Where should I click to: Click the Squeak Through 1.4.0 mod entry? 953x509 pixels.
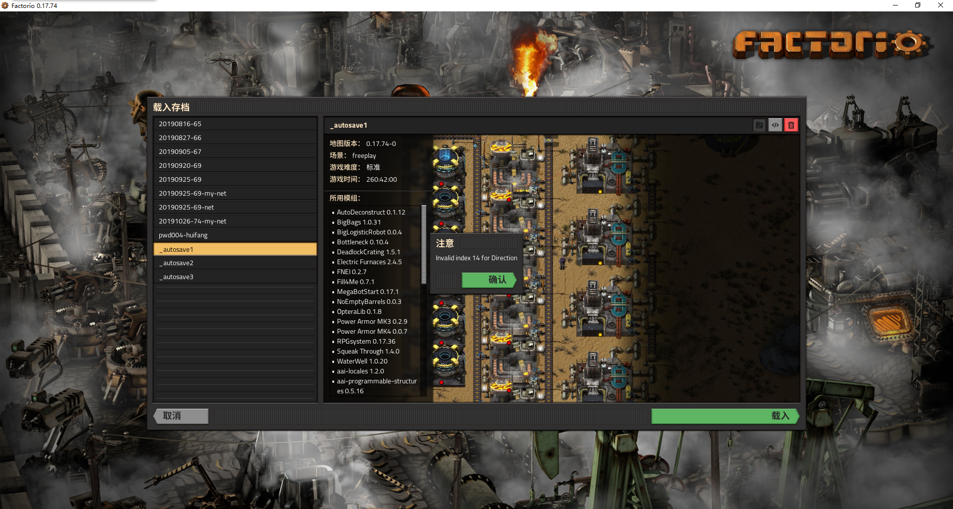click(x=368, y=351)
